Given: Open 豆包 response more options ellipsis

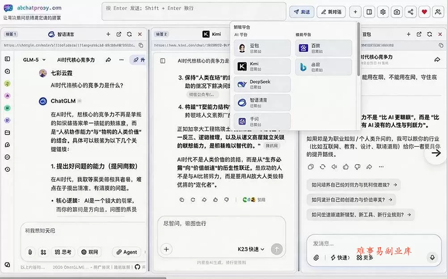Looking at the screenshot, I should 381,167.
